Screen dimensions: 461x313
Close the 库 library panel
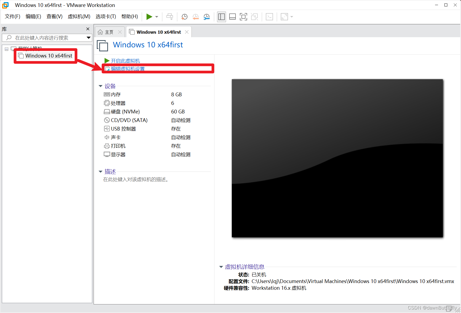click(x=88, y=29)
